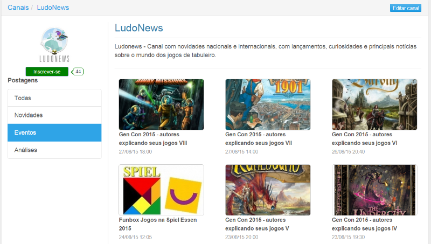
Task: Click the LudoNews channel logo
Action: click(54, 45)
